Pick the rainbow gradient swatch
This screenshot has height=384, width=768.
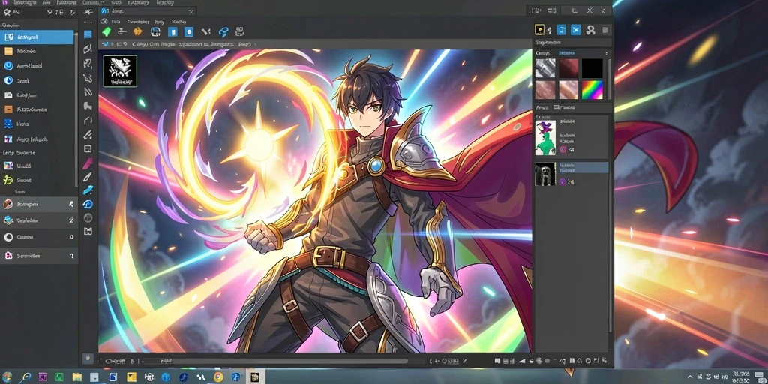click(592, 90)
